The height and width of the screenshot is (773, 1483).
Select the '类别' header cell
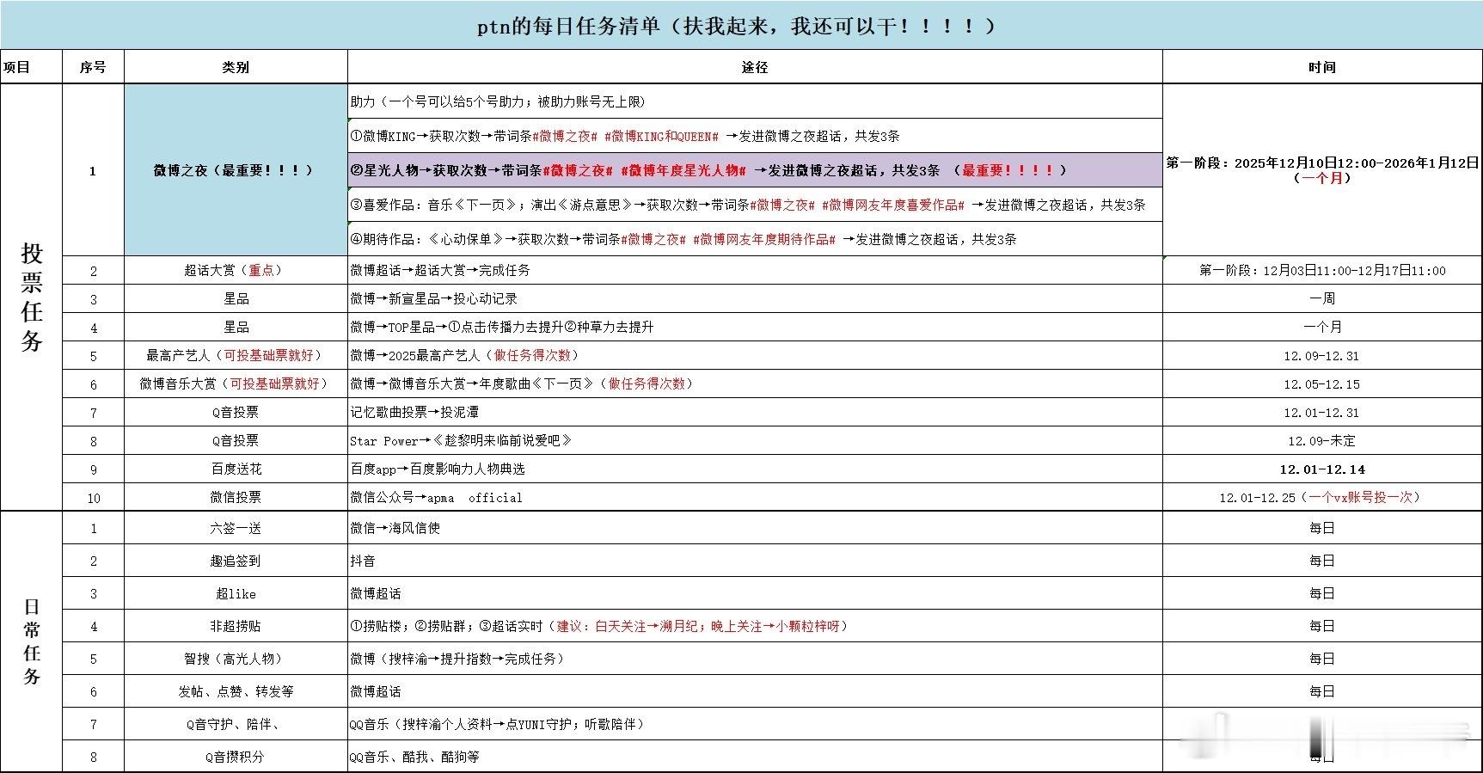236,67
